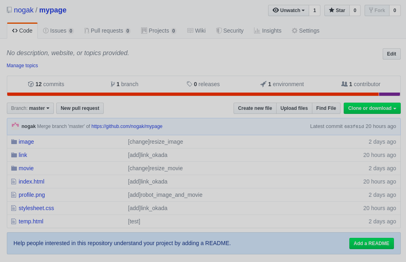Image resolution: width=406 pixels, height=262 pixels.
Task: Open latest commit hash 683f61d
Action: tap(354, 126)
